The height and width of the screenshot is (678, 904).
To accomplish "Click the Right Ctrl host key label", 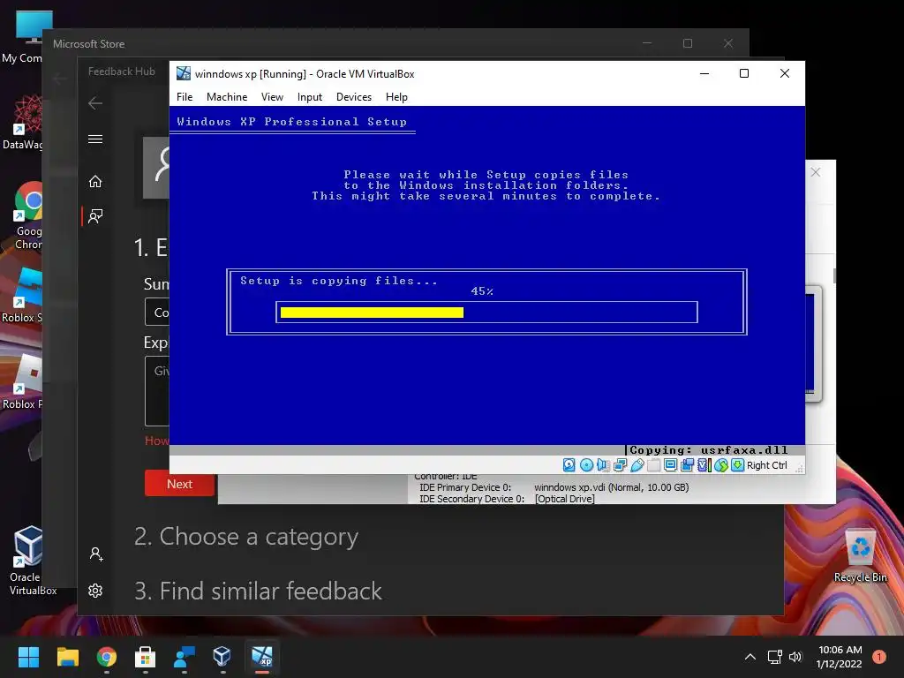I will pyautogui.click(x=767, y=465).
